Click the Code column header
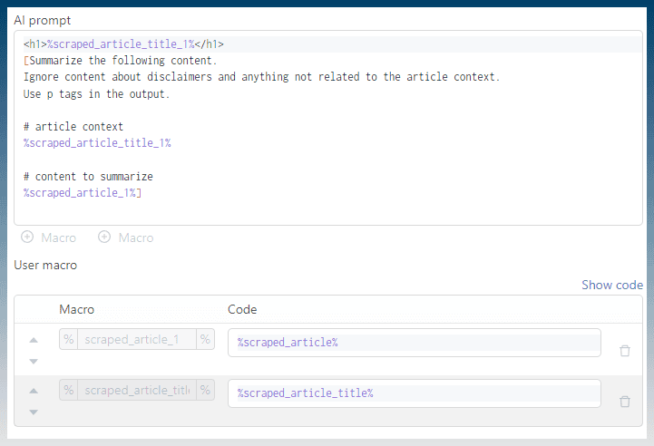 (x=242, y=309)
